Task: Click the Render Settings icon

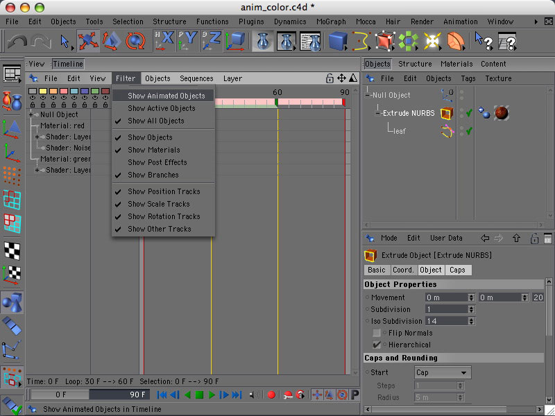Action: pos(309,42)
